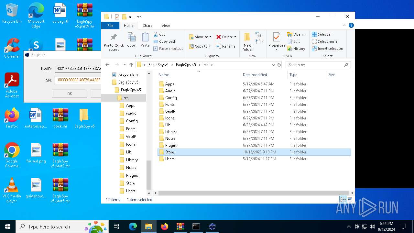Click the SN field in Register
The height and width of the screenshot is (233, 414).
click(x=78, y=80)
